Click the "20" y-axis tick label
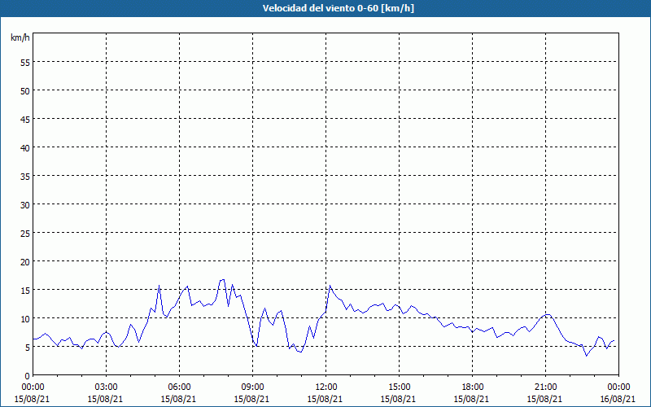Viewport: 651px width, 407px height. pos(25,261)
